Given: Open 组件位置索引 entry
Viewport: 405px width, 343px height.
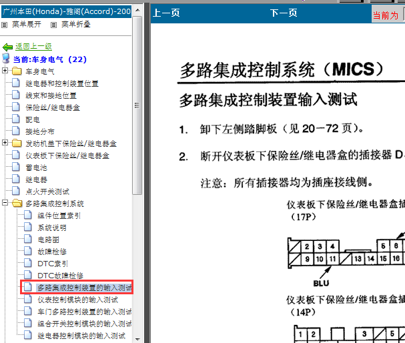Looking at the screenshot, I should (x=59, y=216).
